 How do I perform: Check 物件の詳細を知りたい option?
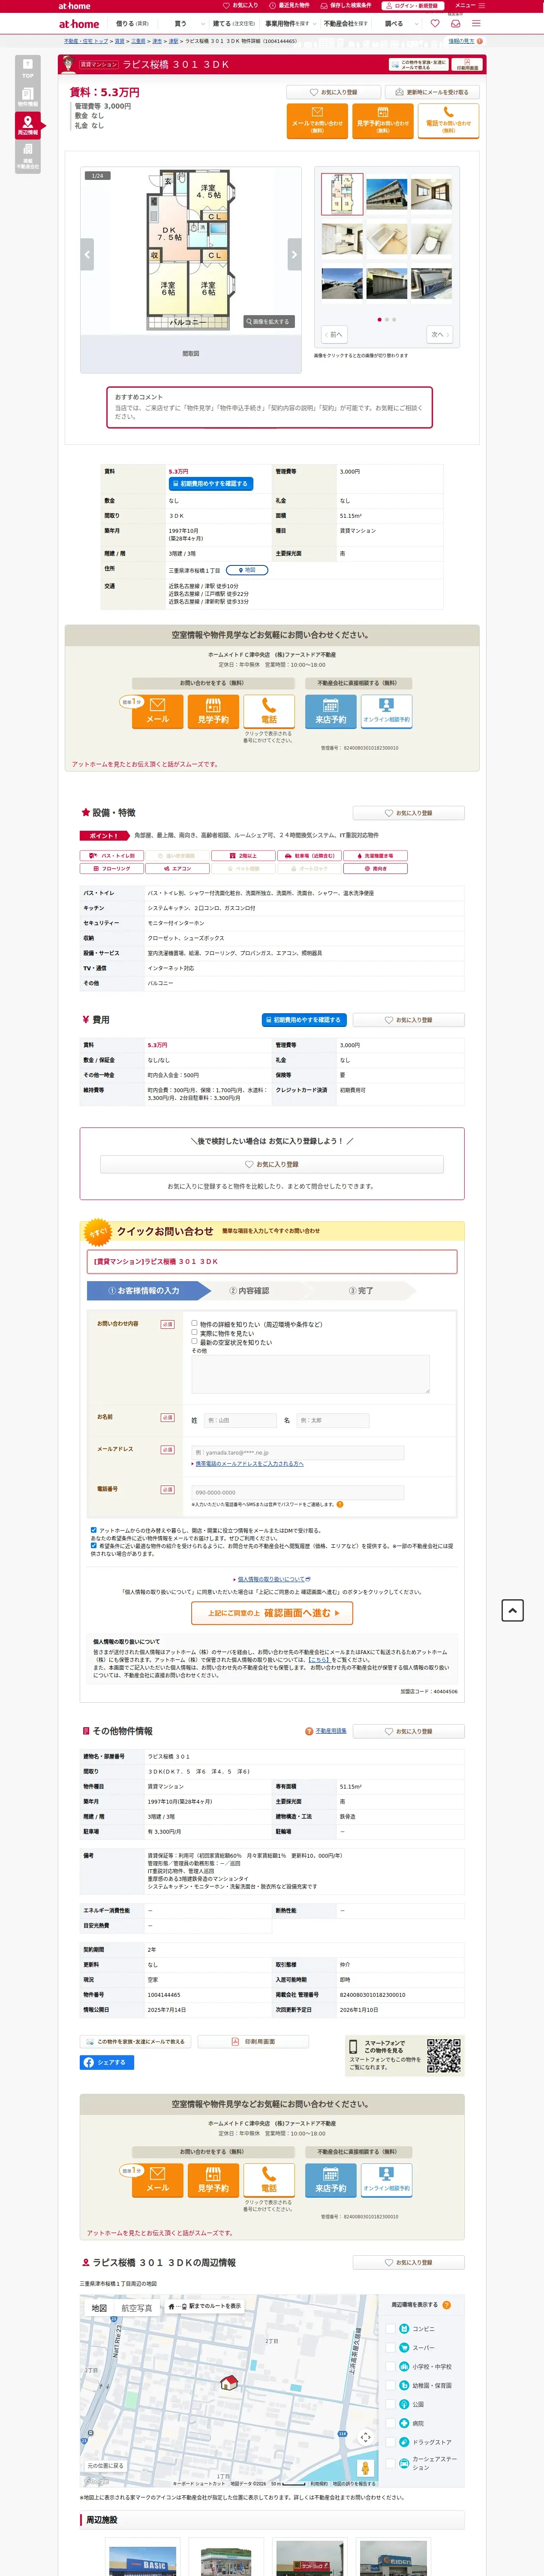195,1323
